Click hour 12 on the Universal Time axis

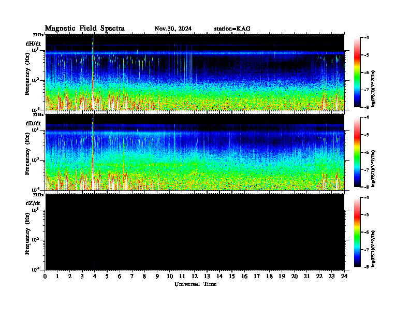[x=195, y=276]
